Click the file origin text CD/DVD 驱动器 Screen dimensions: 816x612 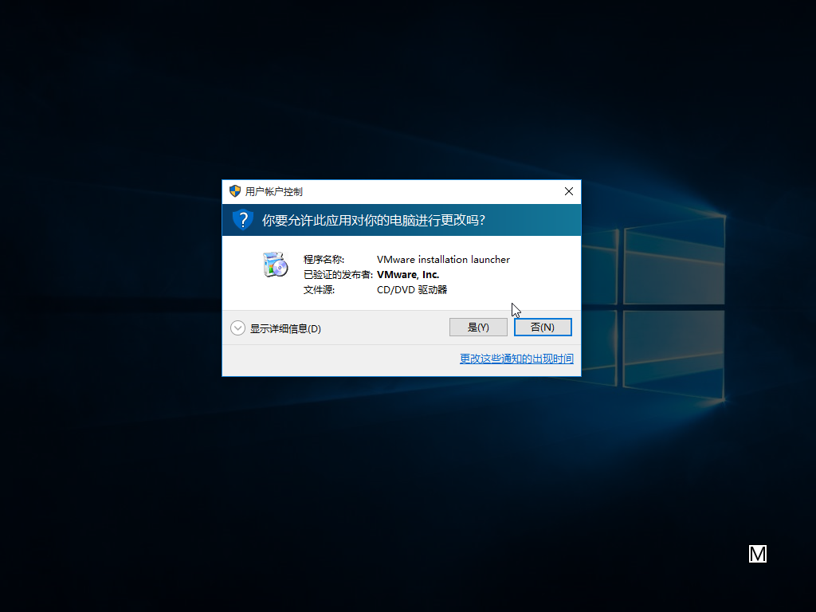coord(412,289)
